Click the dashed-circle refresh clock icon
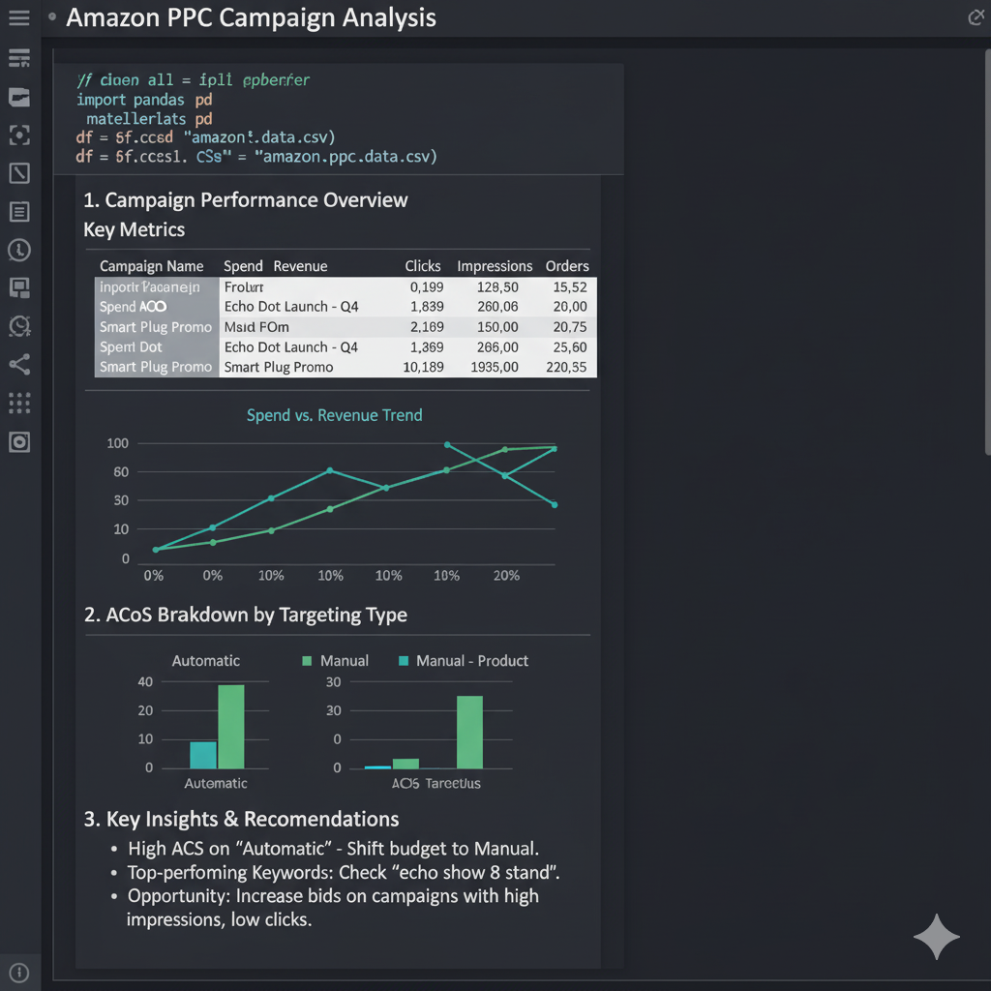This screenshot has width=991, height=991. point(19,326)
